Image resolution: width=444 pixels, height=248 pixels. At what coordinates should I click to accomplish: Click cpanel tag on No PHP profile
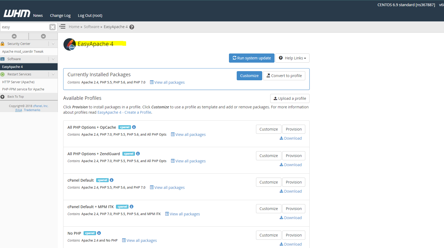[x=90, y=233]
